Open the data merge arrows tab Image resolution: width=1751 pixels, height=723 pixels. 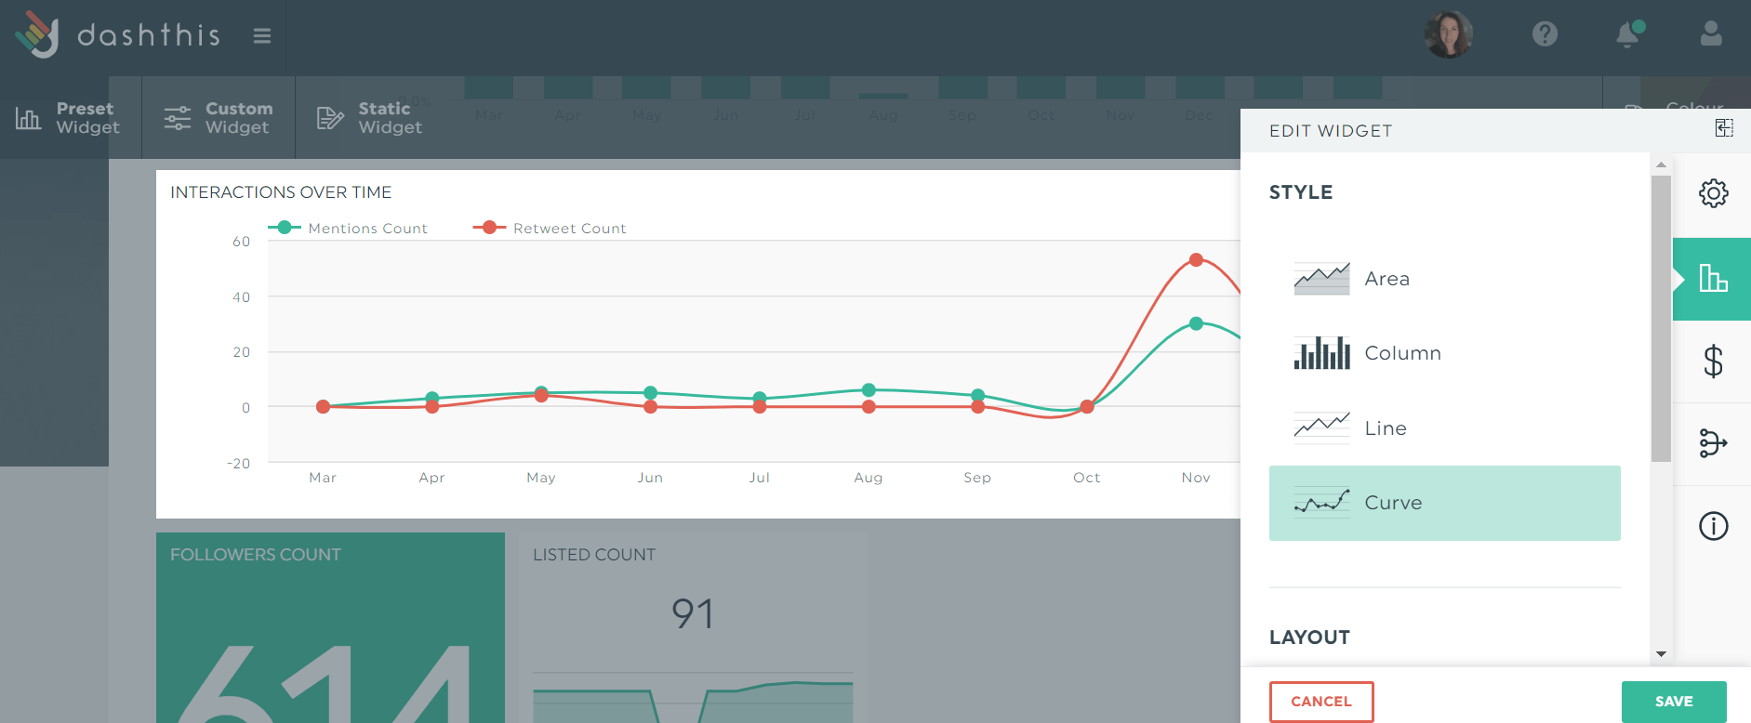point(1713,443)
